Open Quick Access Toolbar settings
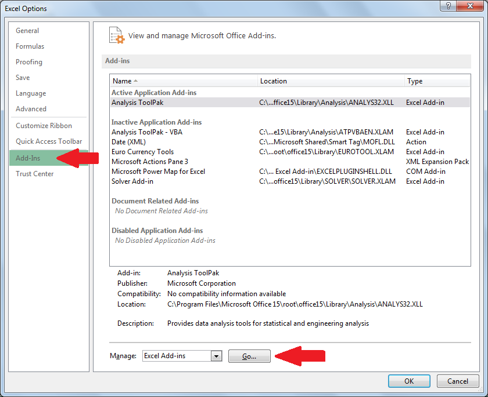 point(49,141)
